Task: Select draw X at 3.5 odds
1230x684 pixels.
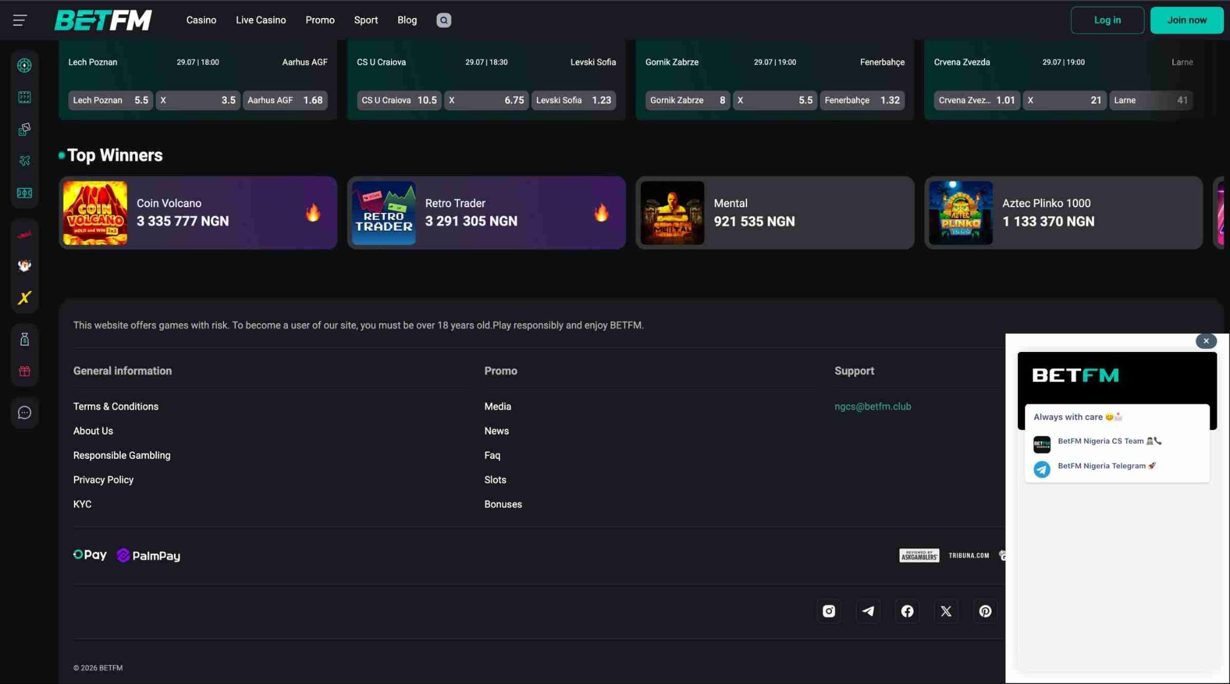Action: coord(198,100)
